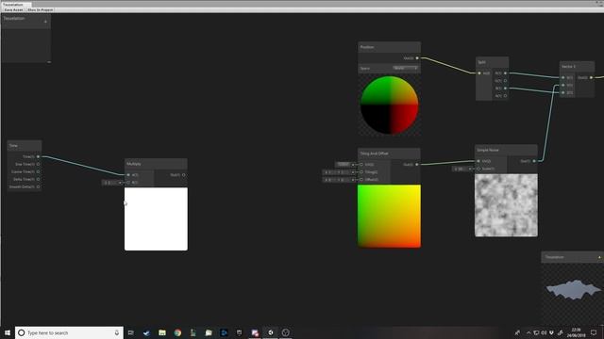Select the Multiply node header

(156, 164)
